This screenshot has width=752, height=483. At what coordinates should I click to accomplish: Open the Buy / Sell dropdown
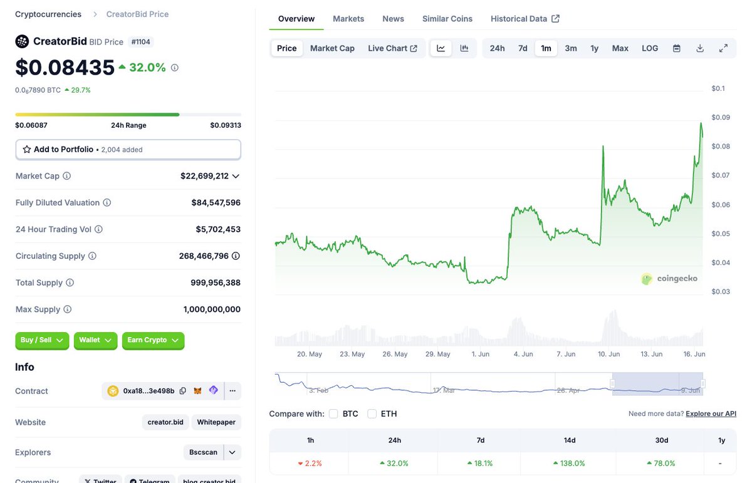pyautogui.click(x=42, y=340)
